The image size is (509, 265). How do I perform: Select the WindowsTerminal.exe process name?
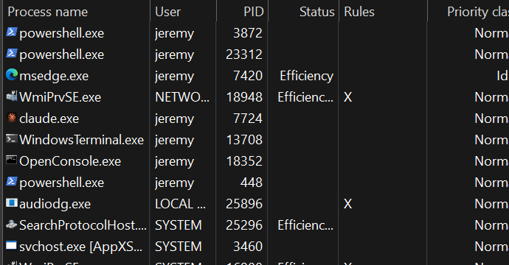coord(81,140)
